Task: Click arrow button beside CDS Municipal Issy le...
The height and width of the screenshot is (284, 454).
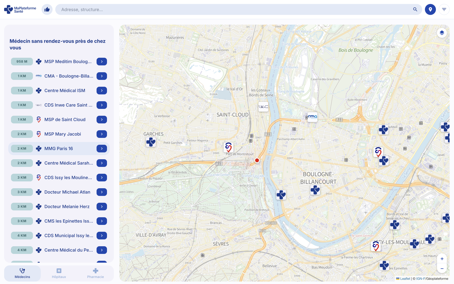Action: point(102,236)
